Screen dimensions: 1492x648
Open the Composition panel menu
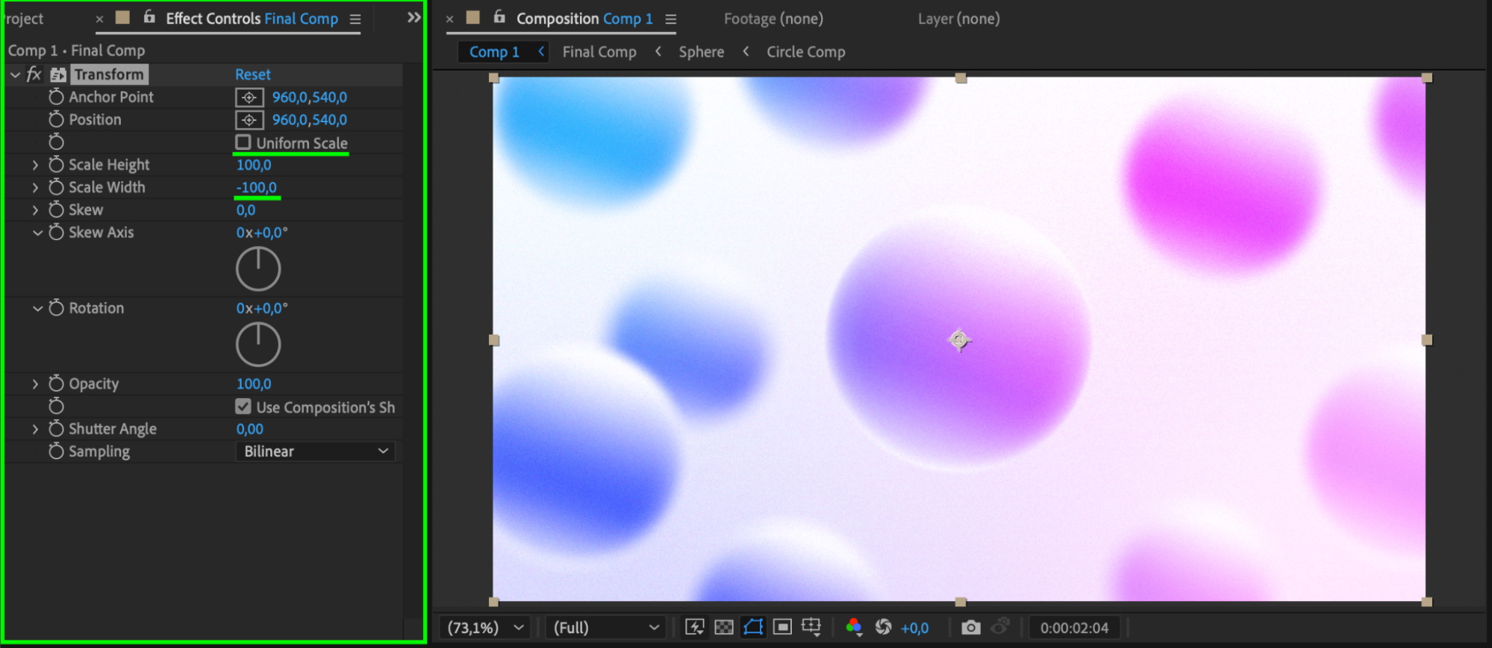click(671, 19)
